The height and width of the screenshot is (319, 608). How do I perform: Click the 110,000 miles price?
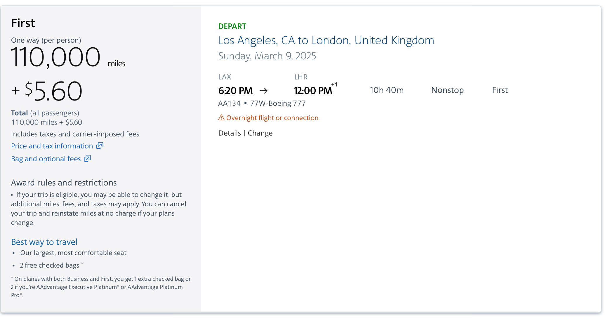(55, 57)
